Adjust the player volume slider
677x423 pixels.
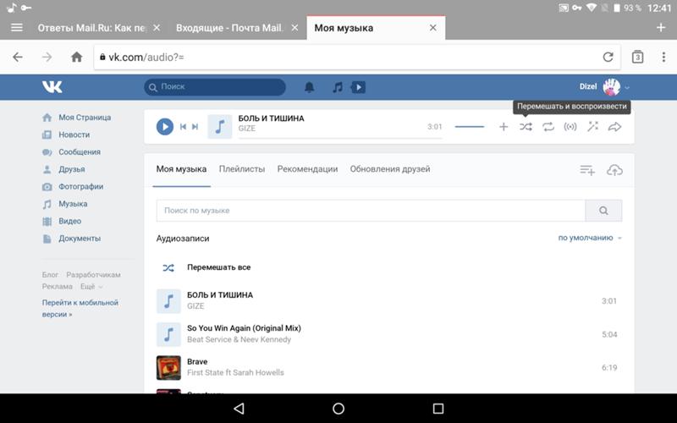pos(470,127)
